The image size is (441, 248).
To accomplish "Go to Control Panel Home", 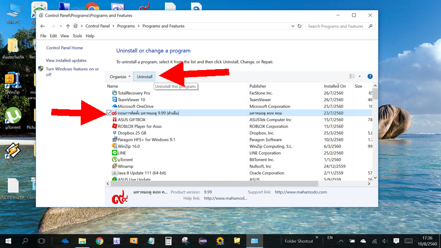I will [x=64, y=48].
